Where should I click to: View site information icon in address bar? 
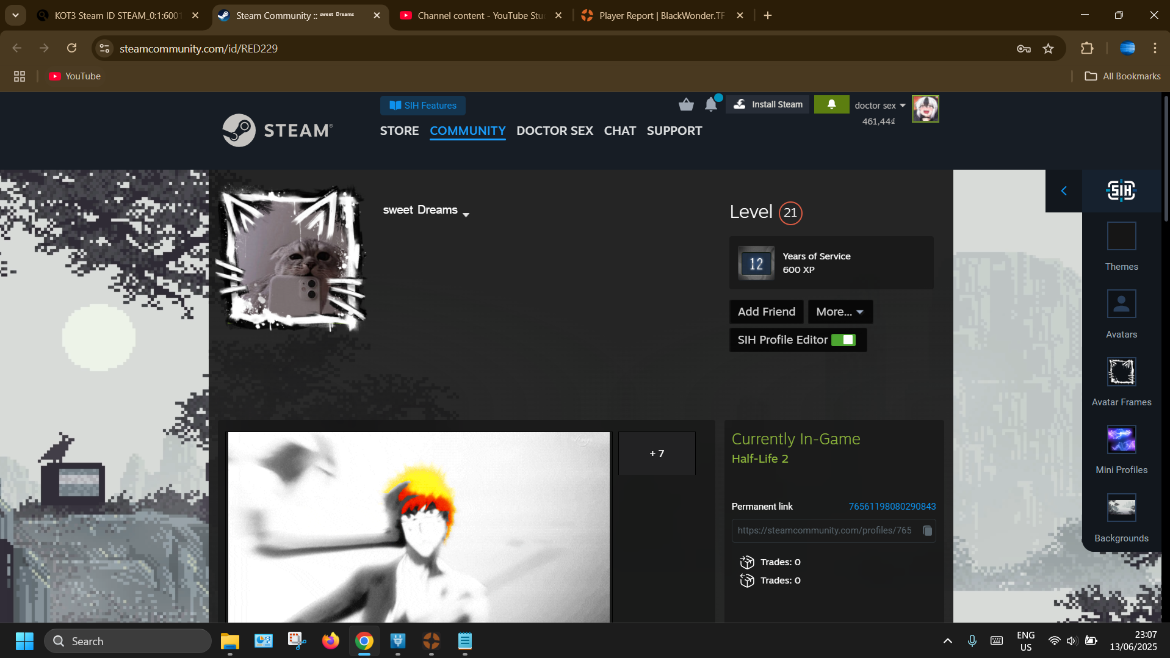point(105,48)
